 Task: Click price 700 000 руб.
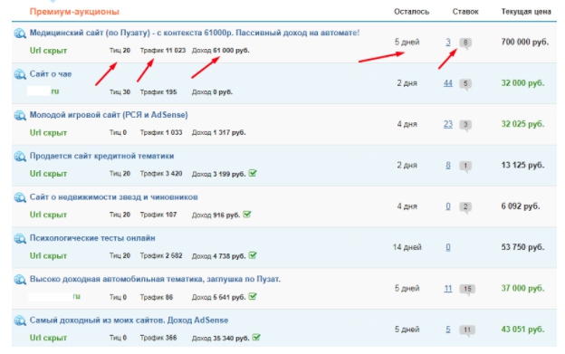(525, 43)
